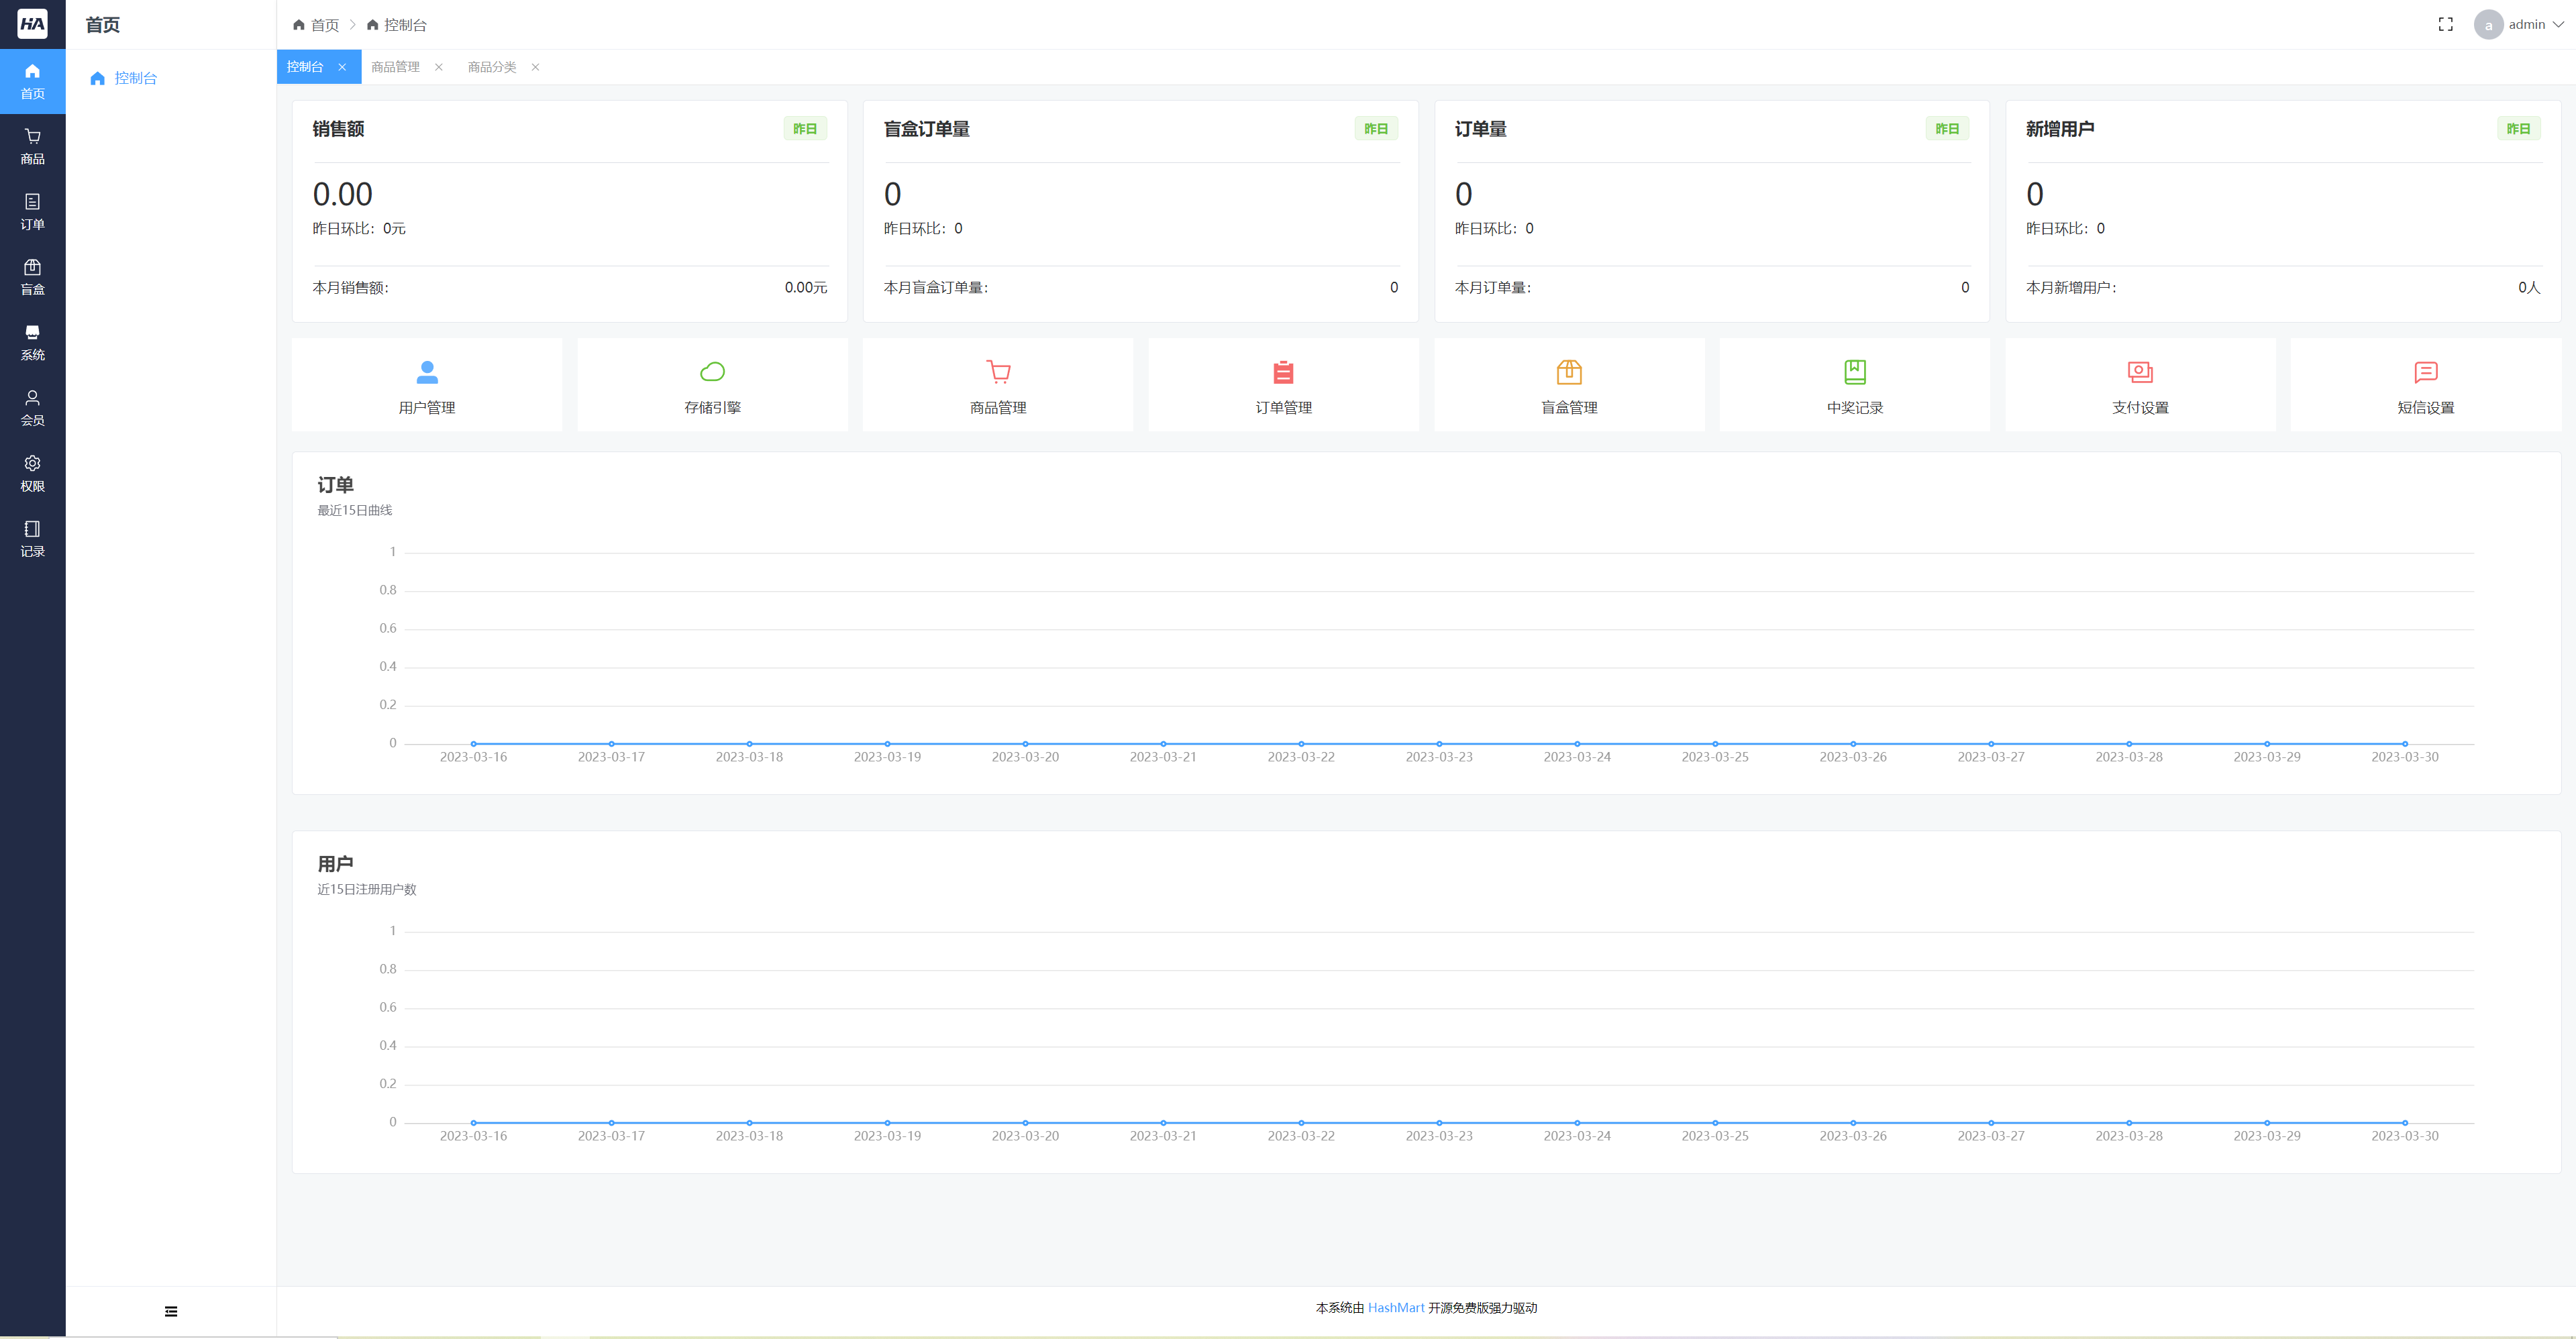The height and width of the screenshot is (1339, 2576).
Task: Open the 商品 section in sidebar
Action: point(32,146)
